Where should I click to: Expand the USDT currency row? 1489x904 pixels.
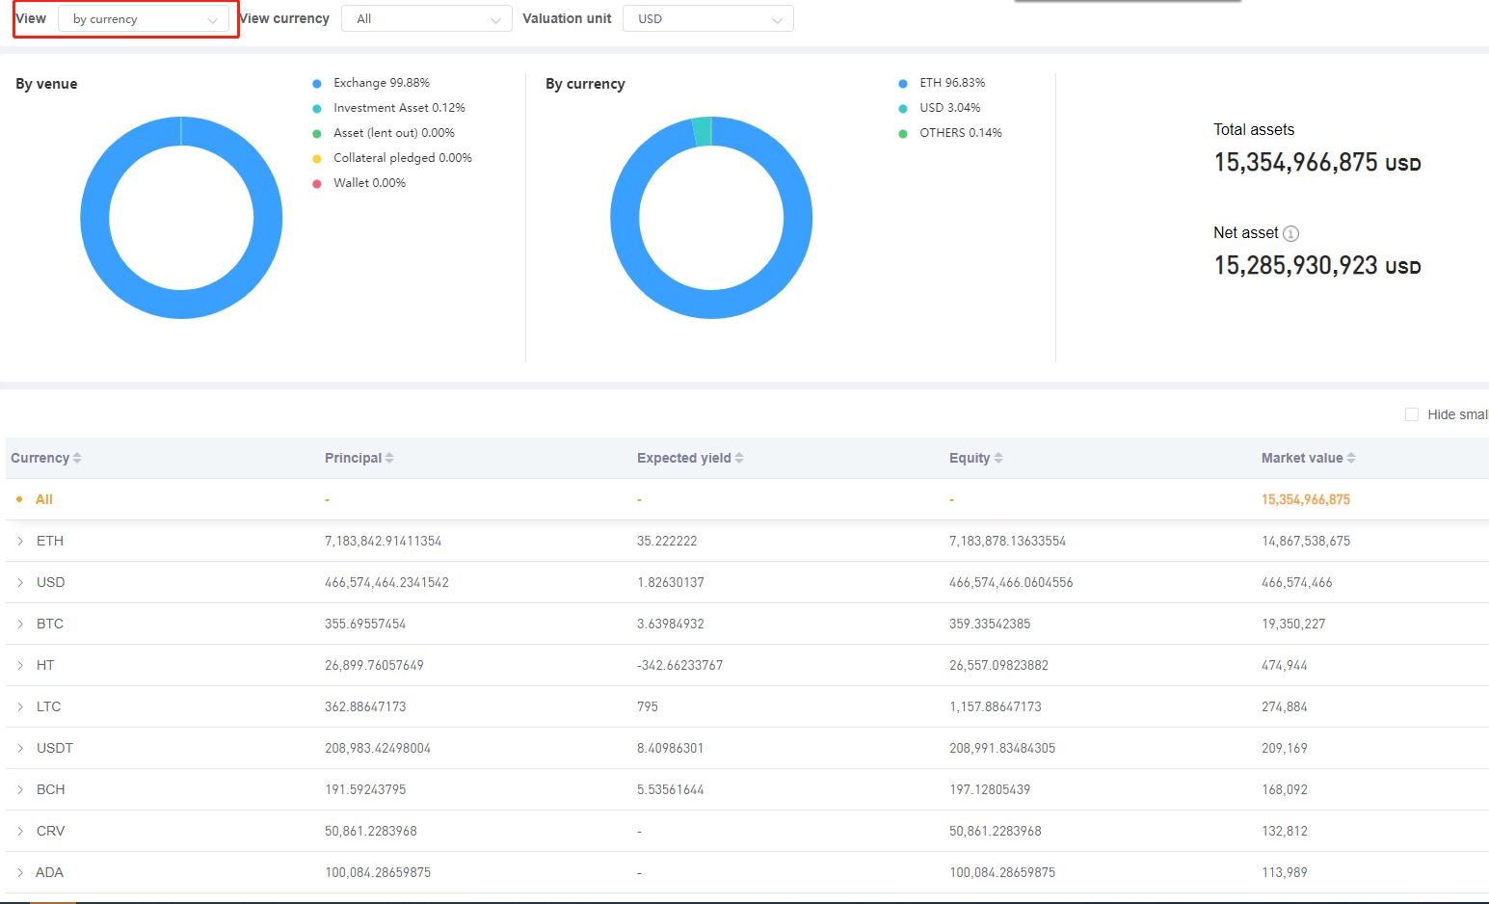20,748
